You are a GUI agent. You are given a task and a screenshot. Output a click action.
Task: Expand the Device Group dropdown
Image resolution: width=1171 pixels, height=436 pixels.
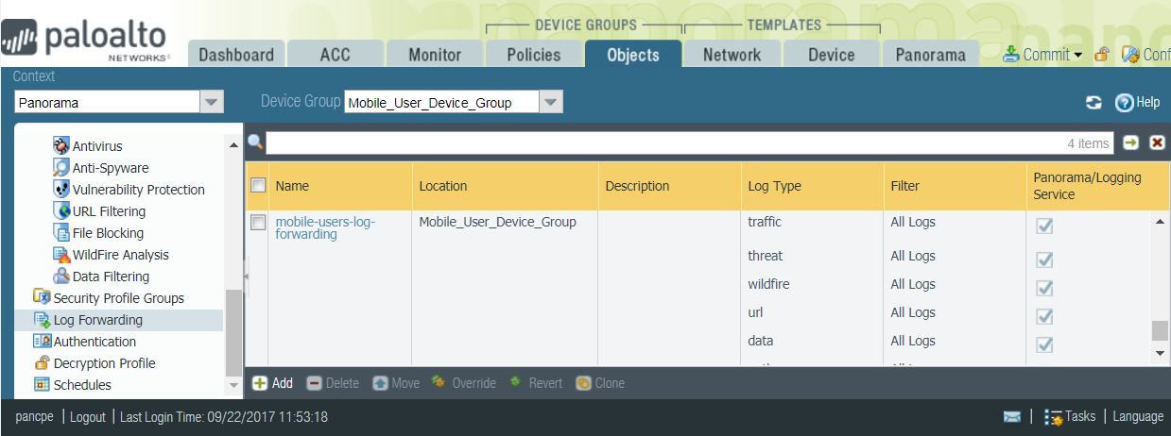[x=550, y=102]
